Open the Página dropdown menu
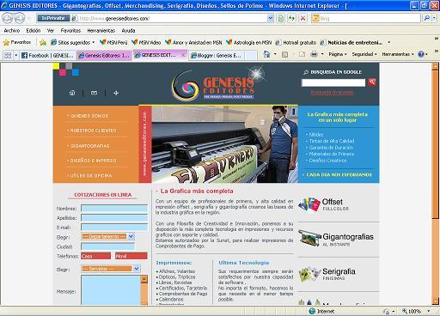This screenshot has height=316, width=440. pos(338,54)
